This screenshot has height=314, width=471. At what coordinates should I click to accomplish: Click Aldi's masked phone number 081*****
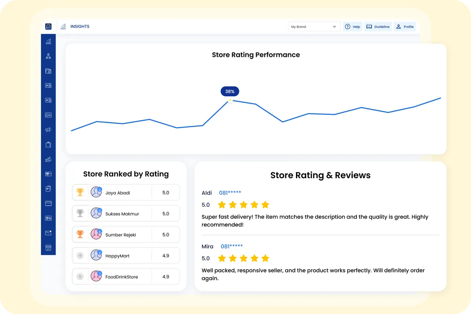point(230,193)
